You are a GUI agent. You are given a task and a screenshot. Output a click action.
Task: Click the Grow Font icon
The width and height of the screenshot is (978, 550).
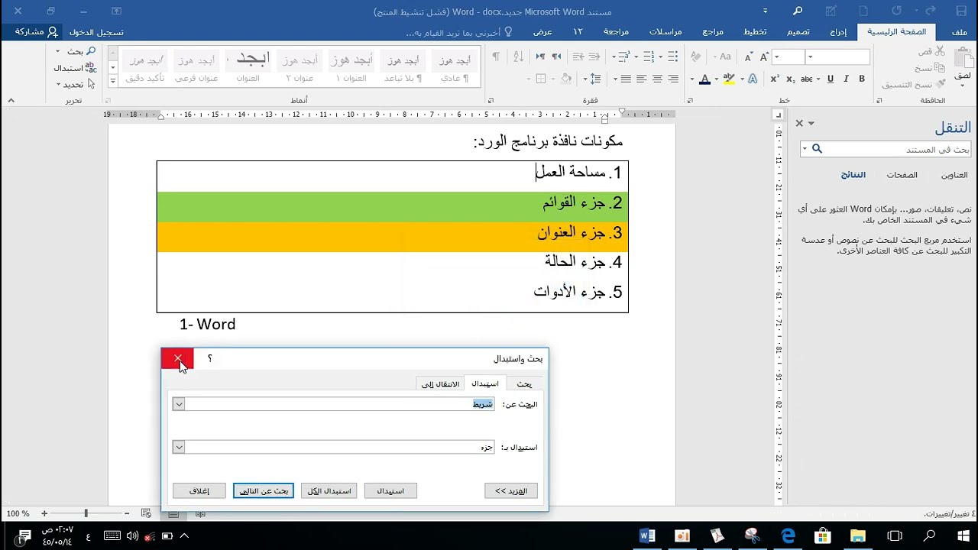[763, 57]
